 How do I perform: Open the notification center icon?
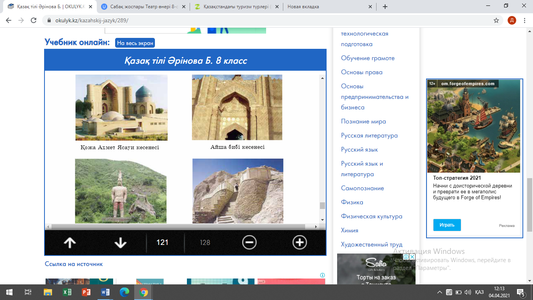[x=521, y=292]
